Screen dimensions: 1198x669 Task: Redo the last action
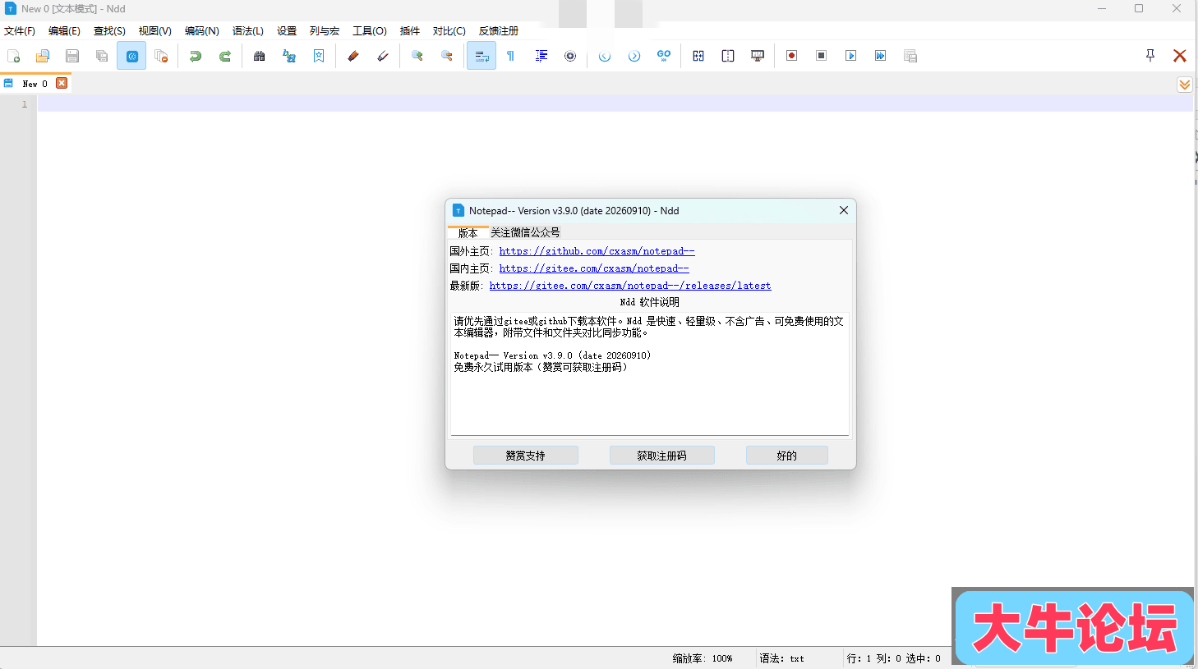coord(225,56)
